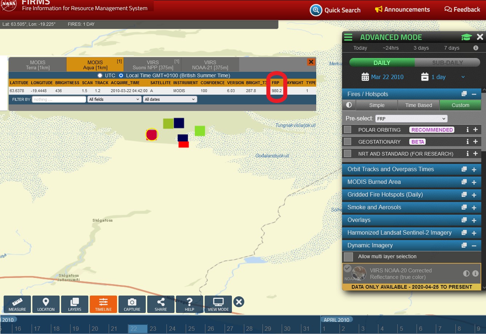Click the Fires / Hotspots layer stack icon
Screen dimensions: 486x334
coord(464,94)
